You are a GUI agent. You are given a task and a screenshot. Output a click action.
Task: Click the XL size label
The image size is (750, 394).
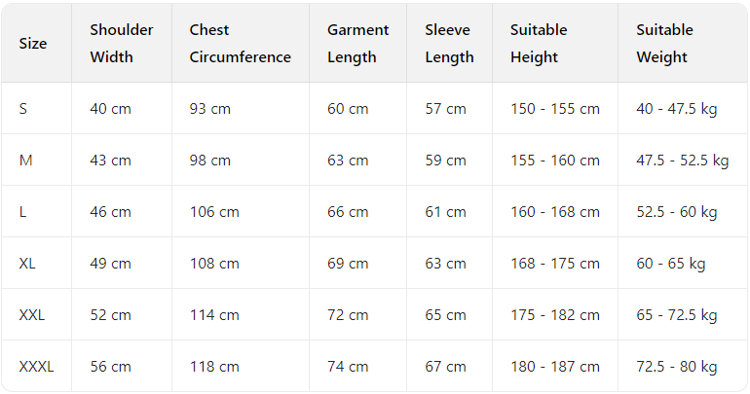pyautogui.click(x=27, y=264)
